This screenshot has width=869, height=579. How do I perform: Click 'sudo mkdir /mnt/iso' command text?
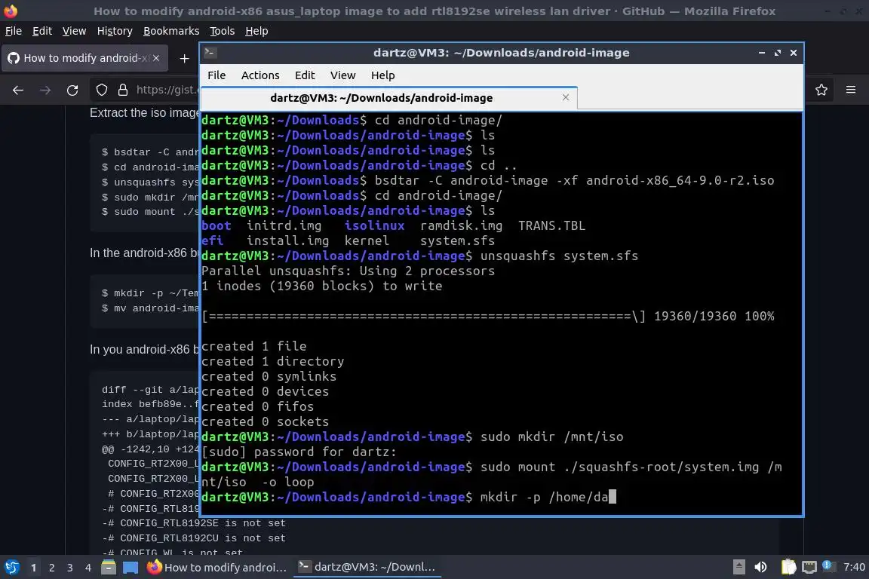(x=551, y=437)
